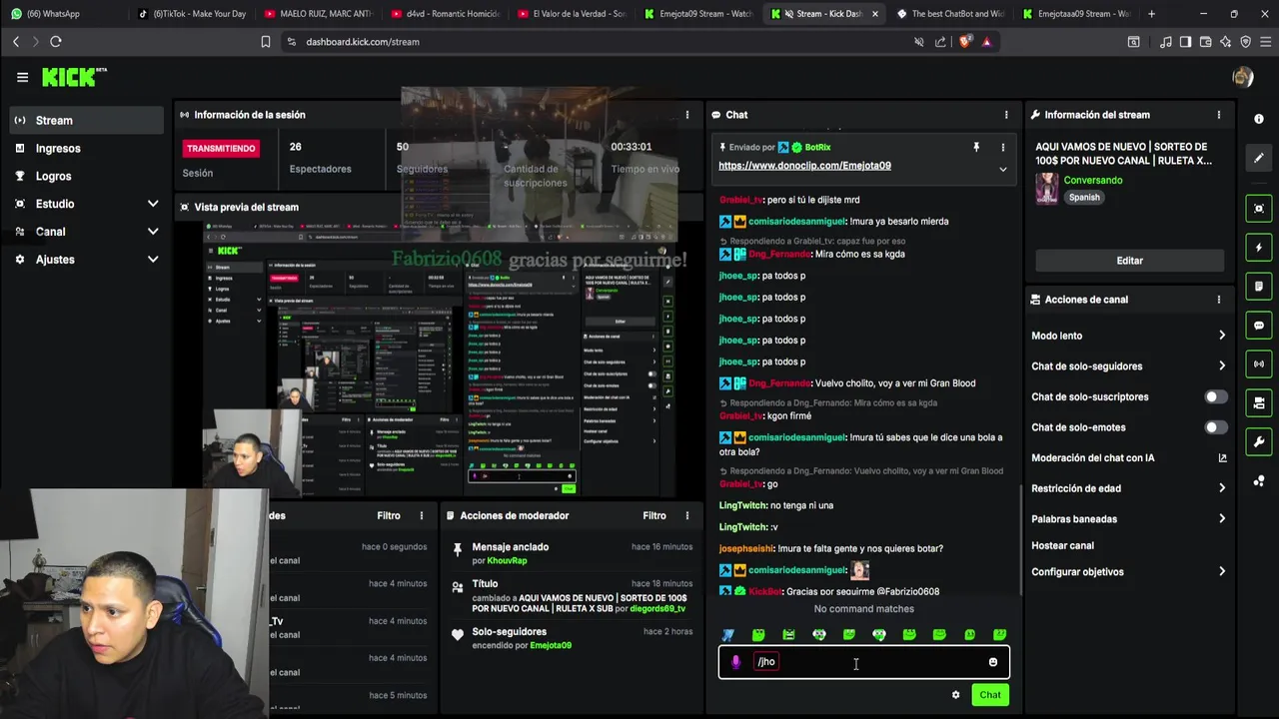Open Moderación del chat con IA external link
The height and width of the screenshot is (719, 1279).
coord(1222,458)
